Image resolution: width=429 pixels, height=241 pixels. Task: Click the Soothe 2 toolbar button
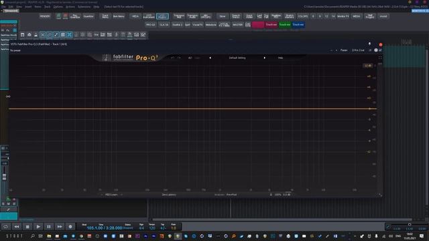click(177, 25)
